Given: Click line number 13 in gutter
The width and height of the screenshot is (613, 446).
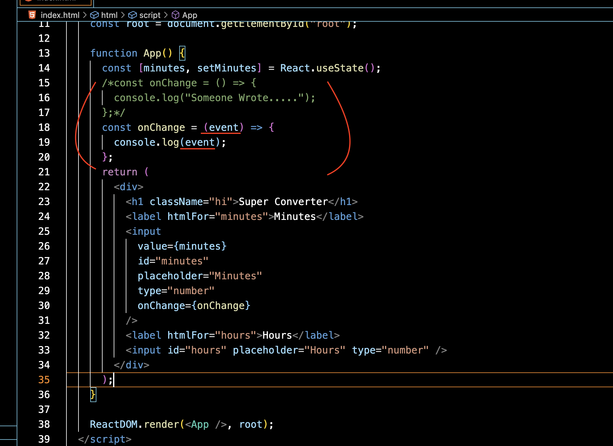Looking at the screenshot, I should (44, 53).
